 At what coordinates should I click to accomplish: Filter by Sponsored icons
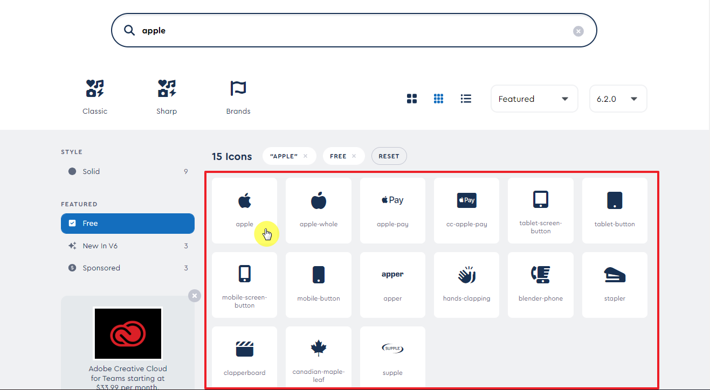[x=128, y=268]
